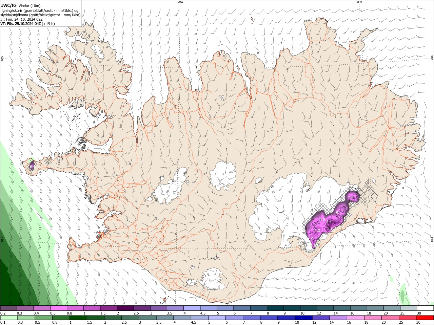The image size is (434, 325).
Task: Select the 'IT: Fim. 24. 10. 2024 09Z' line
Action: [21, 19]
